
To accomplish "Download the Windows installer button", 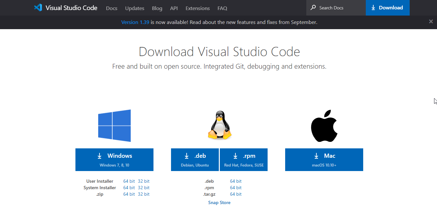I will 114,160.
